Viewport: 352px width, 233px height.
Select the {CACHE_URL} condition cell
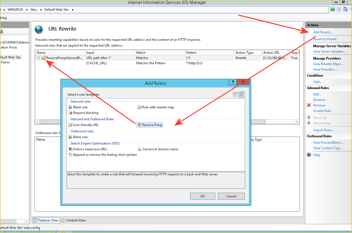click(96, 63)
